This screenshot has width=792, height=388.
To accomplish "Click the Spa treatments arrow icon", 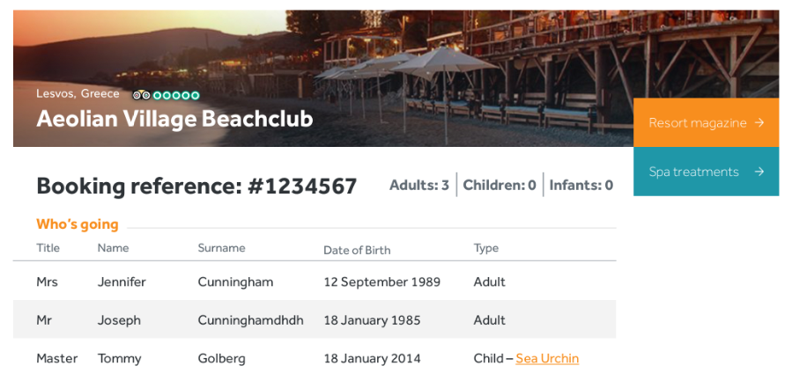I will pos(759,172).
